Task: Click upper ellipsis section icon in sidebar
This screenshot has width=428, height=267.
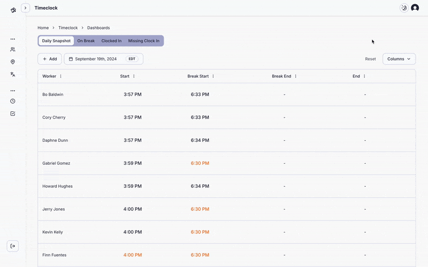Action: 13,39
